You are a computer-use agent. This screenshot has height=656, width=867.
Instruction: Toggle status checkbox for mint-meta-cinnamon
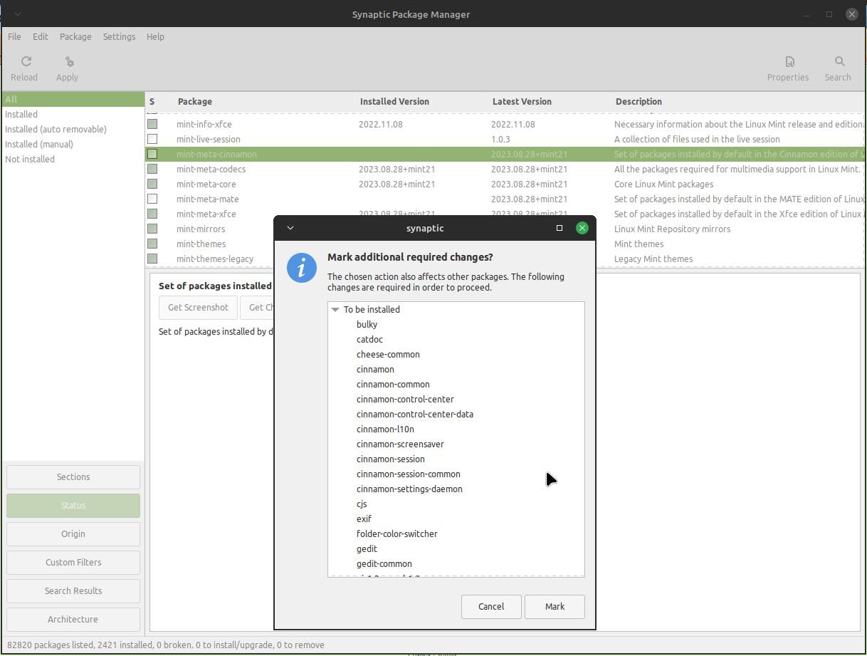pyautogui.click(x=152, y=154)
